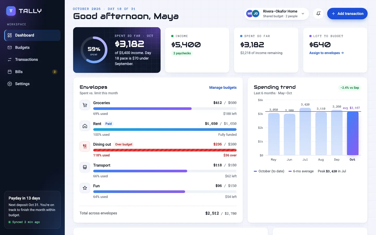Click the Rent fully funded bar
The height and width of the screenshot is (235, 376).
click(x=165, y=130)
